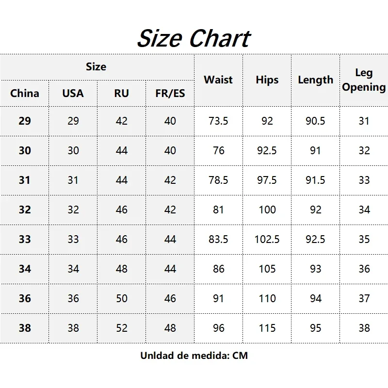The image size is (388, 388).
Task: Click the Size Chart title
Action: (194, 38)
